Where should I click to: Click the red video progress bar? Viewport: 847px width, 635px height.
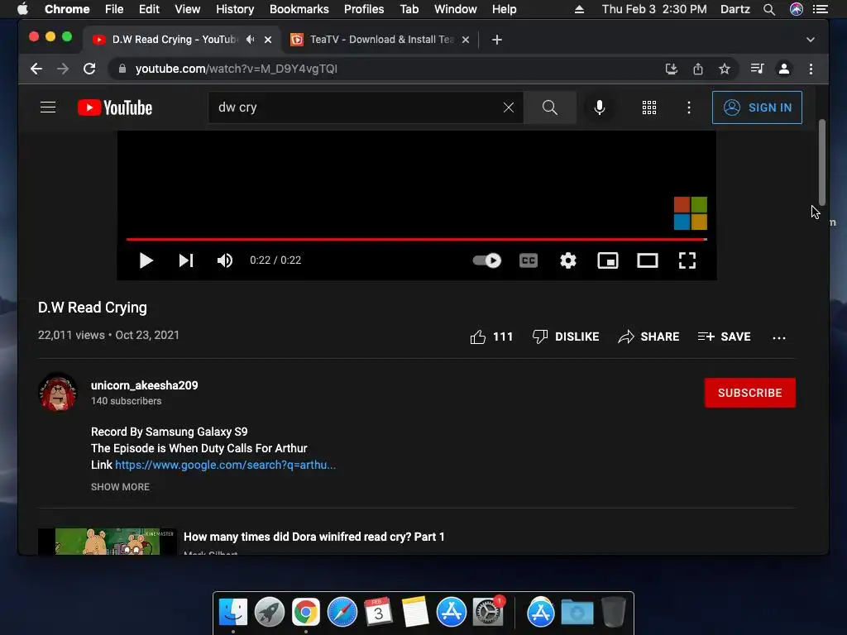417,239
